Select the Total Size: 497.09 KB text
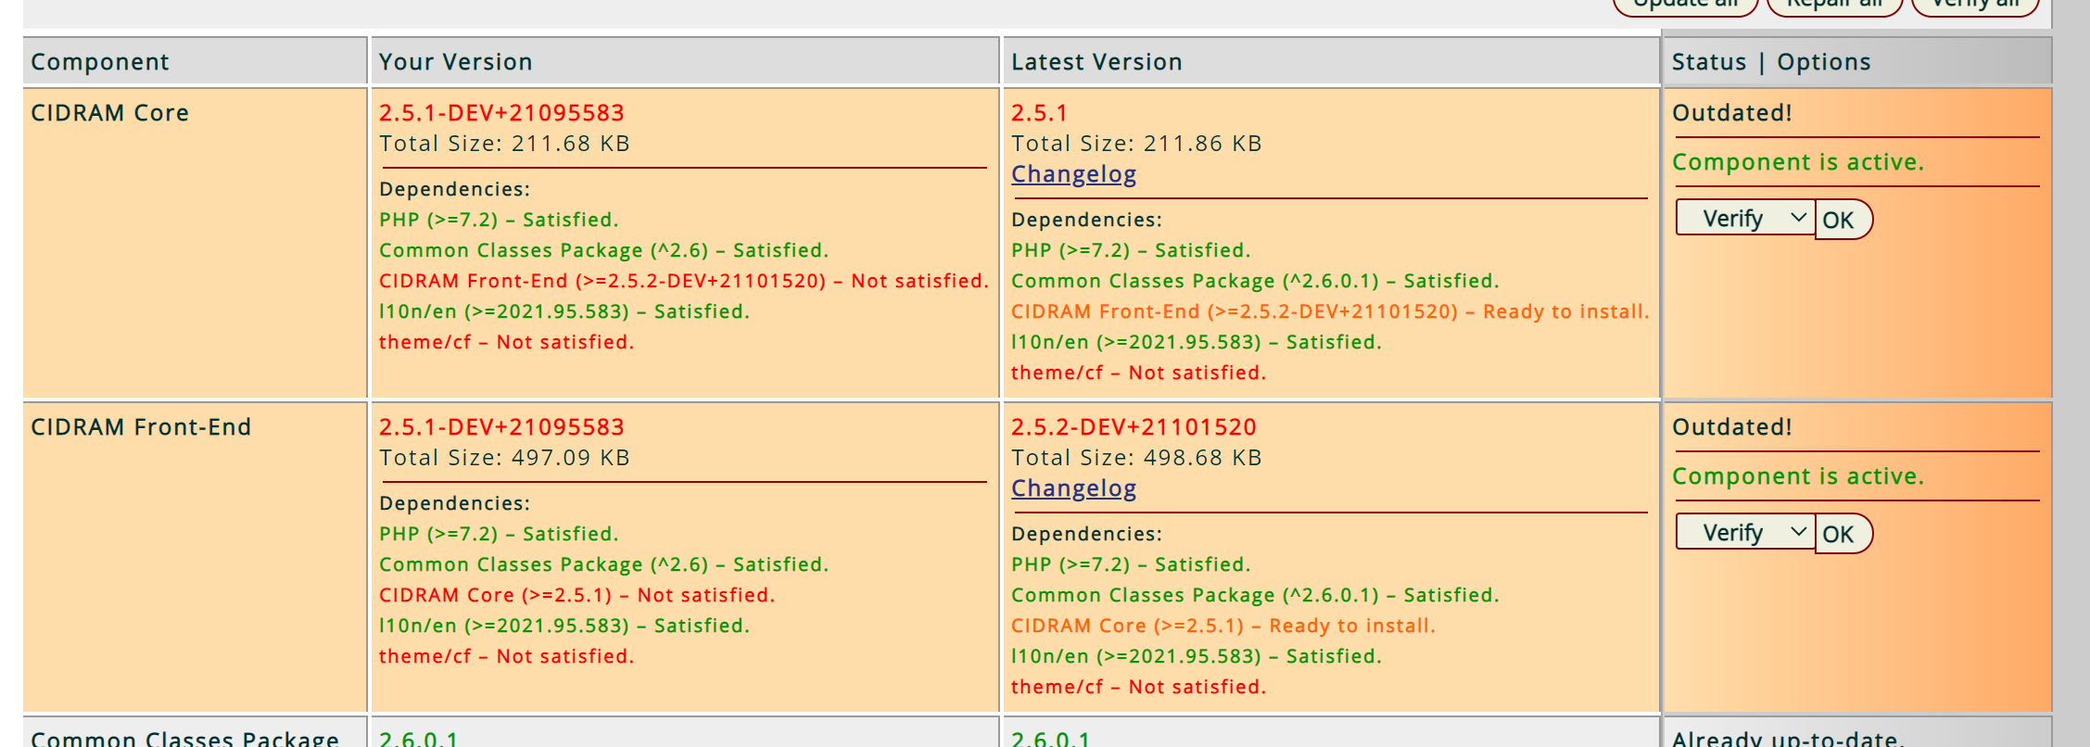2090x747 pixels. pos(504,458)
